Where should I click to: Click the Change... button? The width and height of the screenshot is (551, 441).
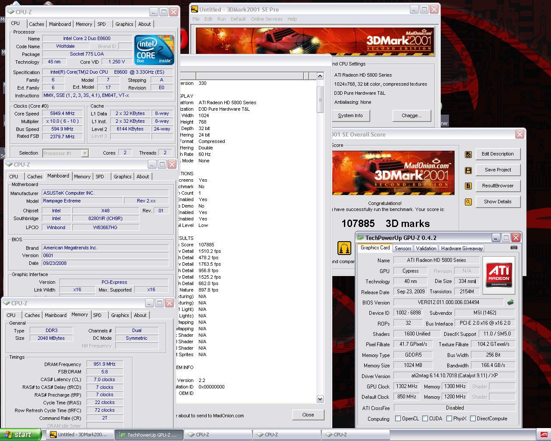point(412,116)
